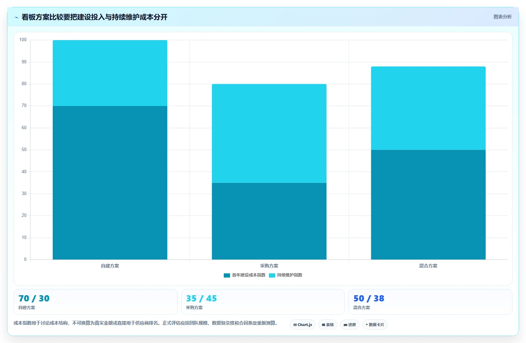The height and width of the screenshot is (343, 526).
Task: Click the 采购方案 caption under 35 / 45
Action: tap(194, 308)
